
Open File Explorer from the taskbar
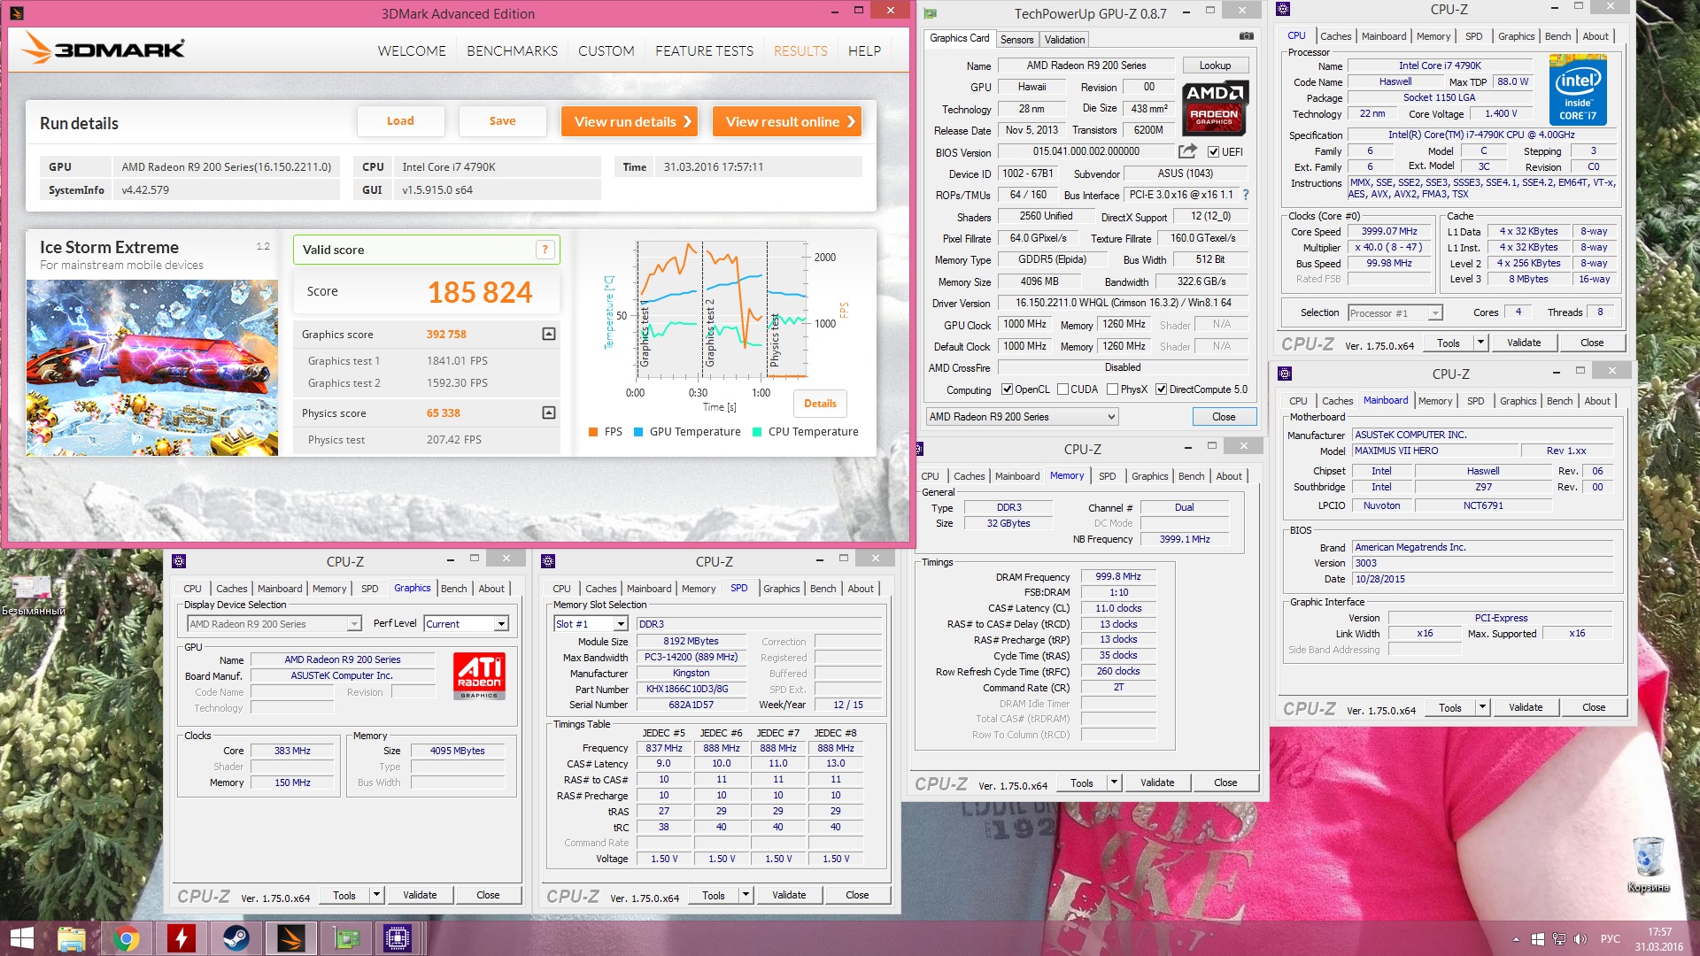pos(71,938)
